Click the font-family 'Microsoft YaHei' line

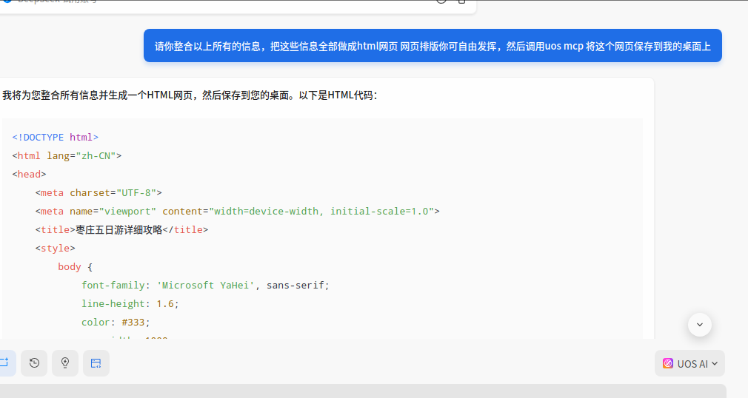[206, 286]
